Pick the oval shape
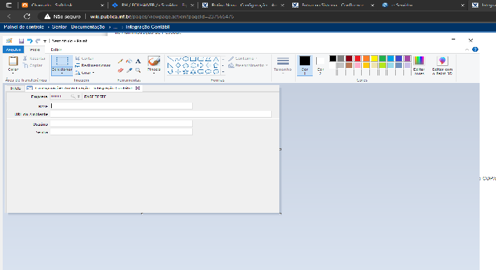The width and height of the screenshot is (496, 270). [186, 58]
